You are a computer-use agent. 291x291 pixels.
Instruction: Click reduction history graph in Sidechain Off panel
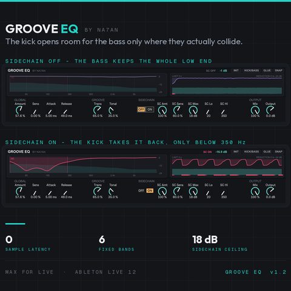tap(227, 85)
